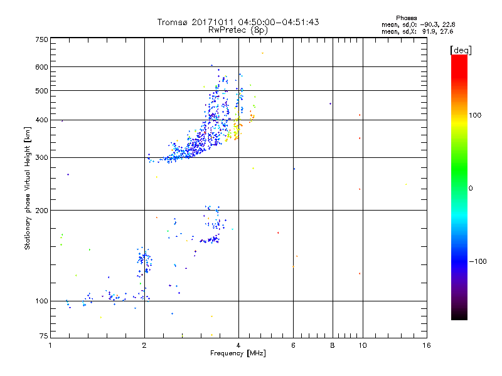Click the y-axis tick label "75"
The width and height of the screenshot is (502, 376).
(44, 336)
